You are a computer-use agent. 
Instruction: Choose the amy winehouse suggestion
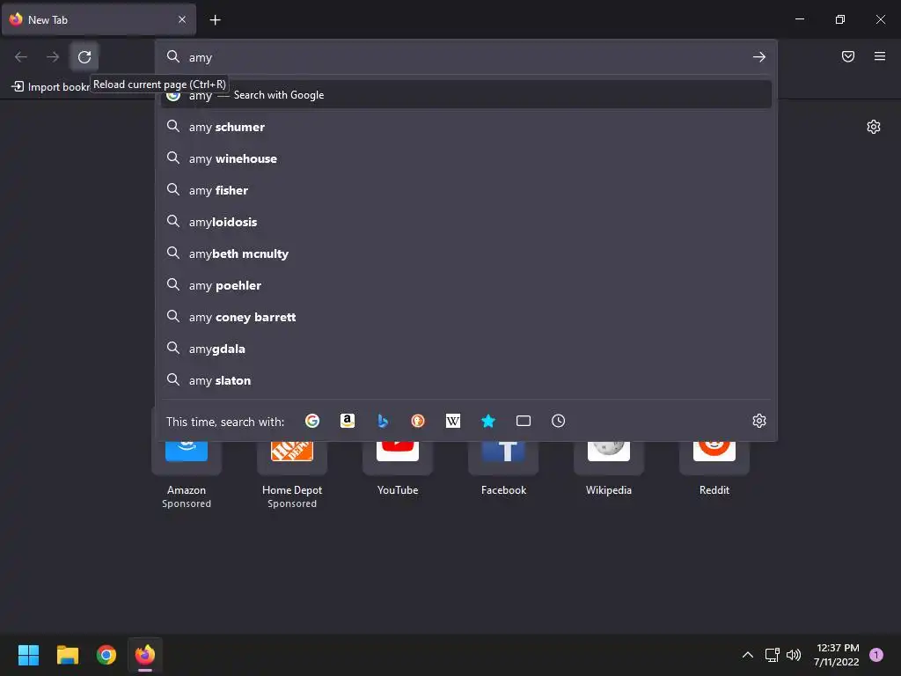[x=466, y=158]
